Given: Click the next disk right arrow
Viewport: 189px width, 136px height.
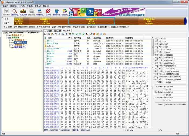Looking at the screenshot, I should click(x=8, y=19).
